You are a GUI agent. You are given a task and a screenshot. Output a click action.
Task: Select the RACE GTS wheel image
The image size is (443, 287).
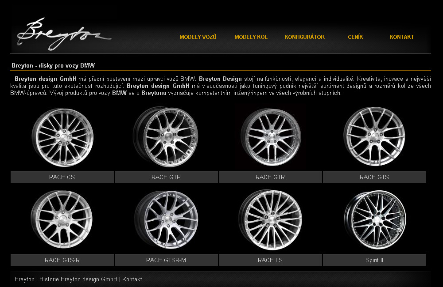(x=374, y=136)
